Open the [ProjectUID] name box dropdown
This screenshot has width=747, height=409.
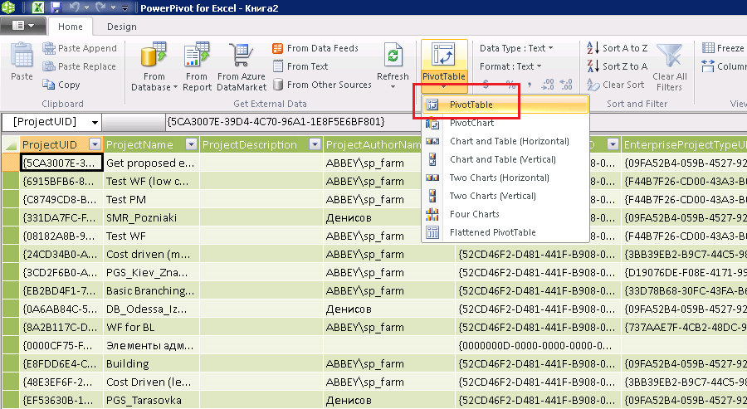point(95,122)
